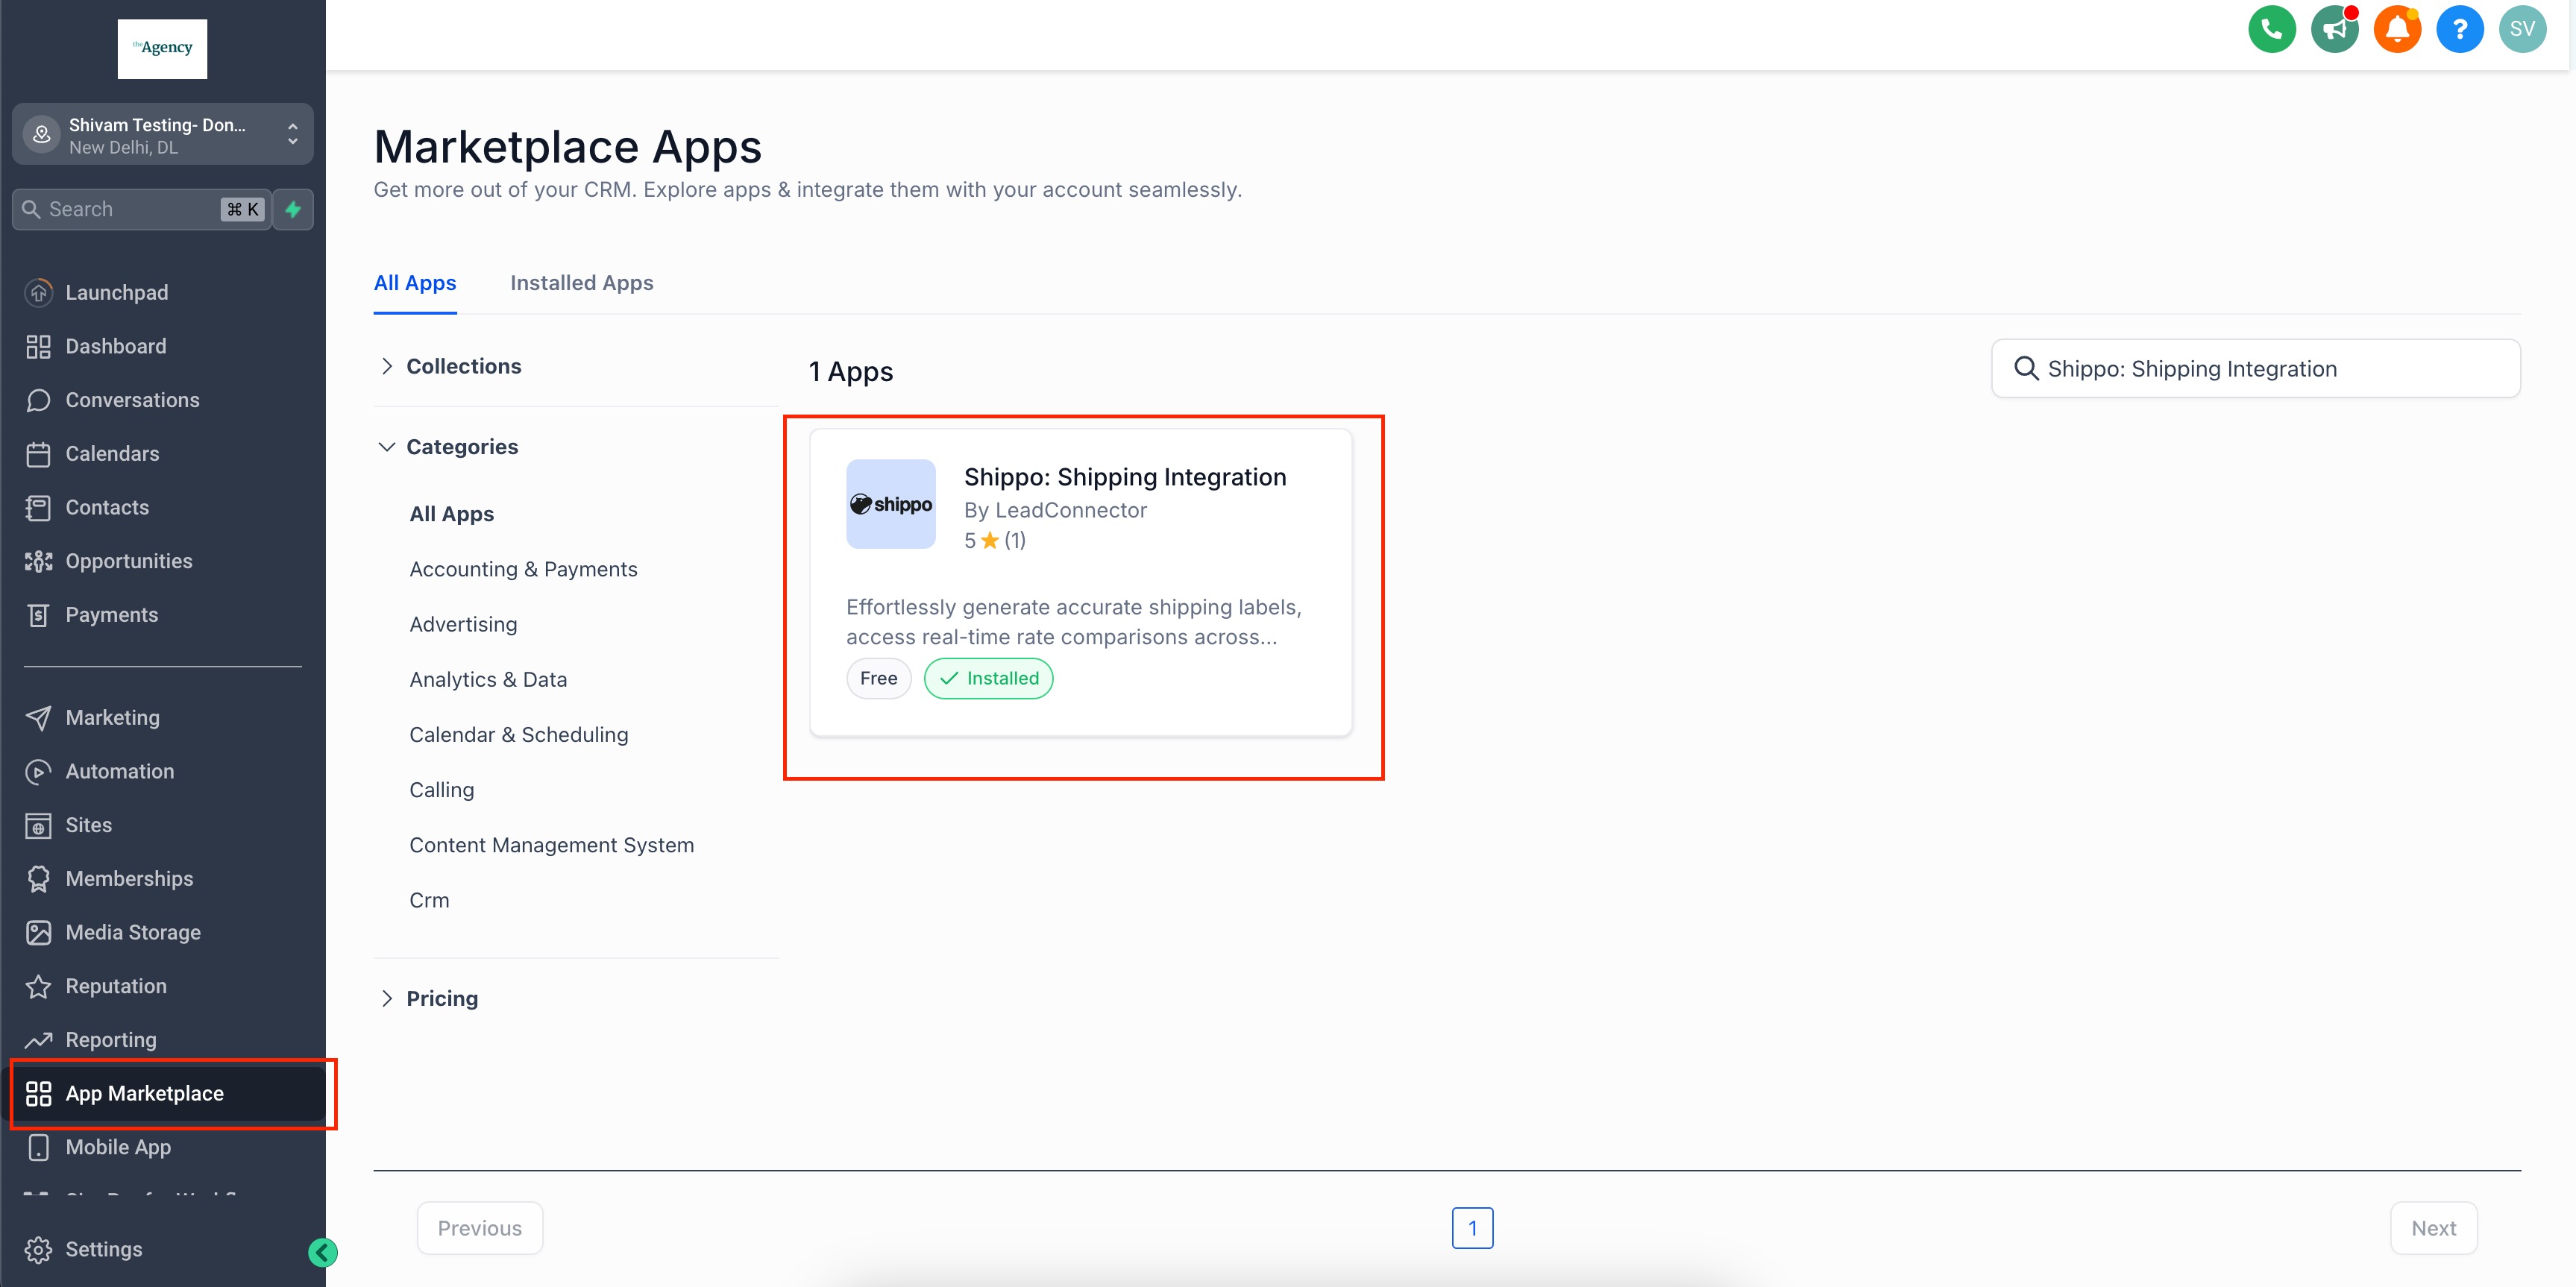This screenshot has height=1287, width=2576.
Task: Open the megaphone announcements icon
Action: [2334, 28]
